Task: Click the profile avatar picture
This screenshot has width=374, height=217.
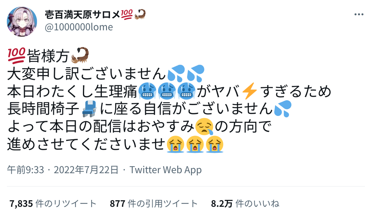Action: (22, 21)
